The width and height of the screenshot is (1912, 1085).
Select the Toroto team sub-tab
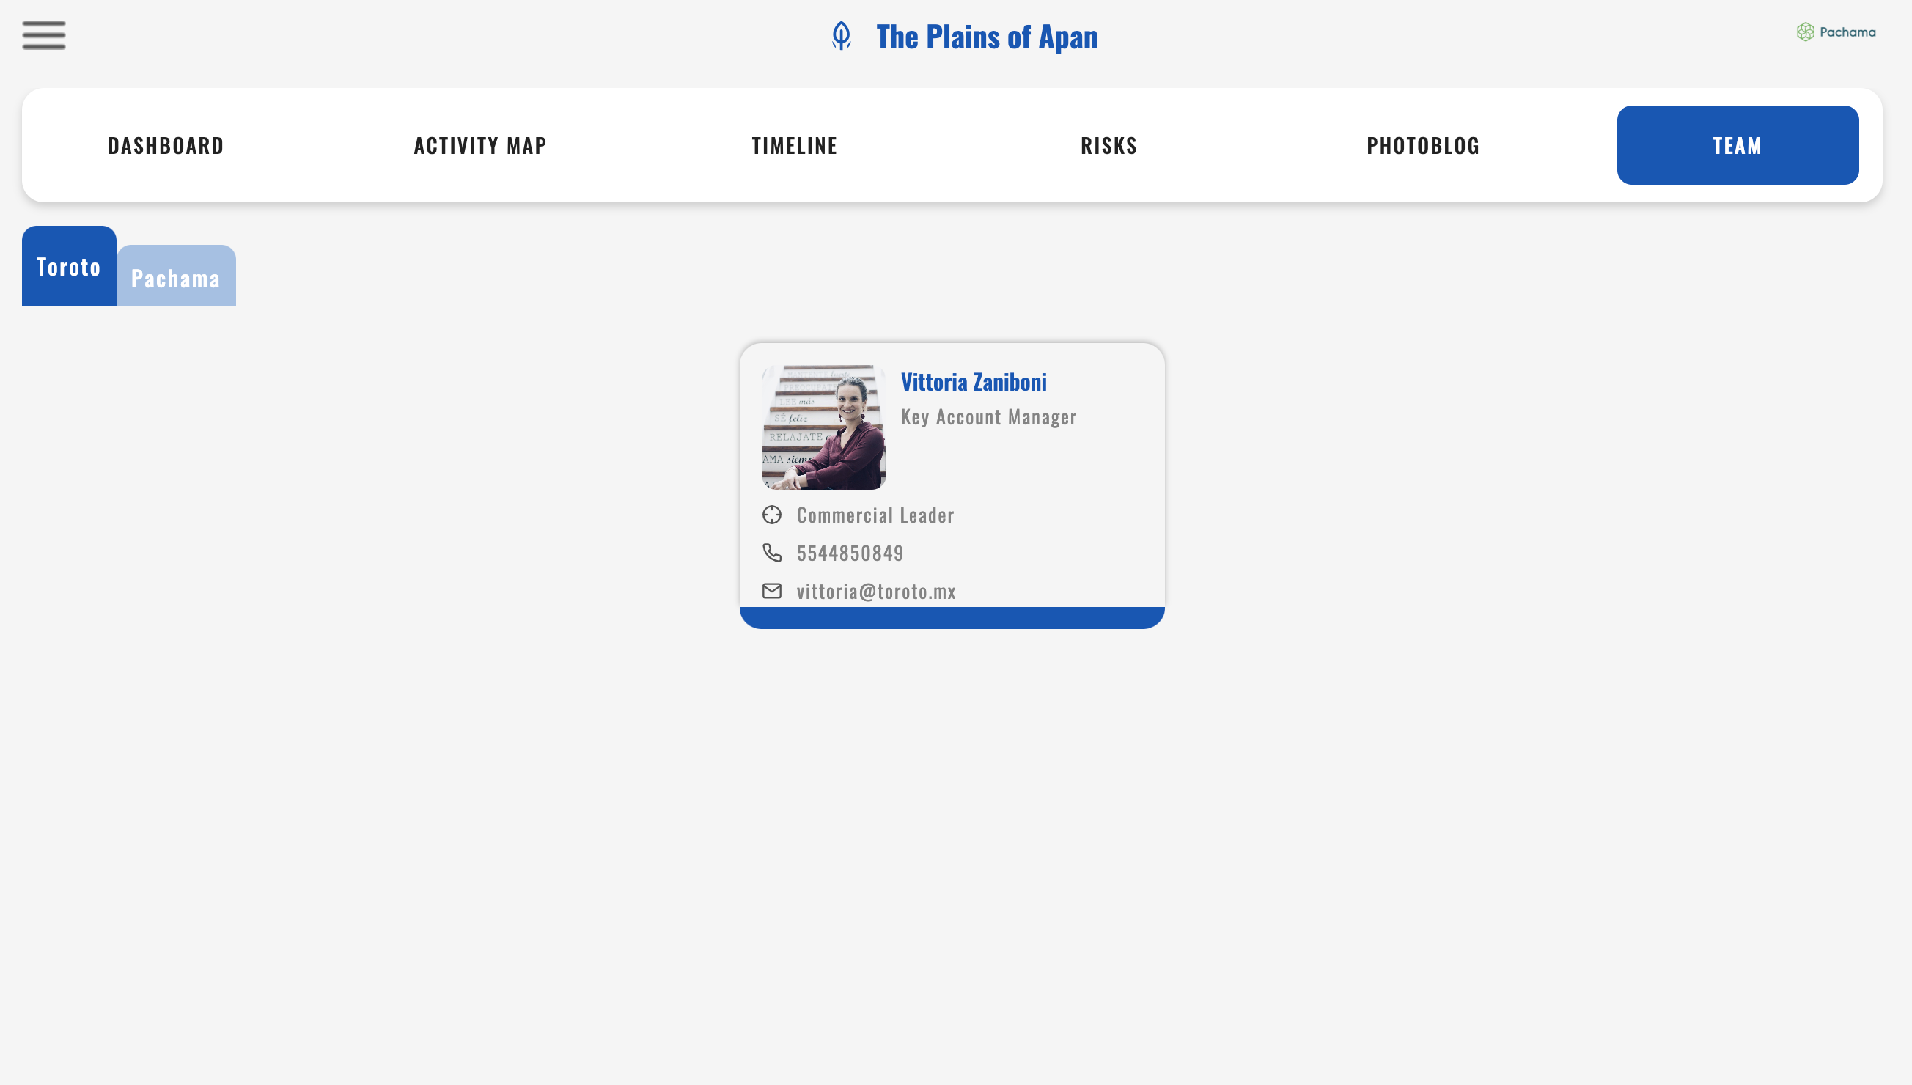pos(69,267)
